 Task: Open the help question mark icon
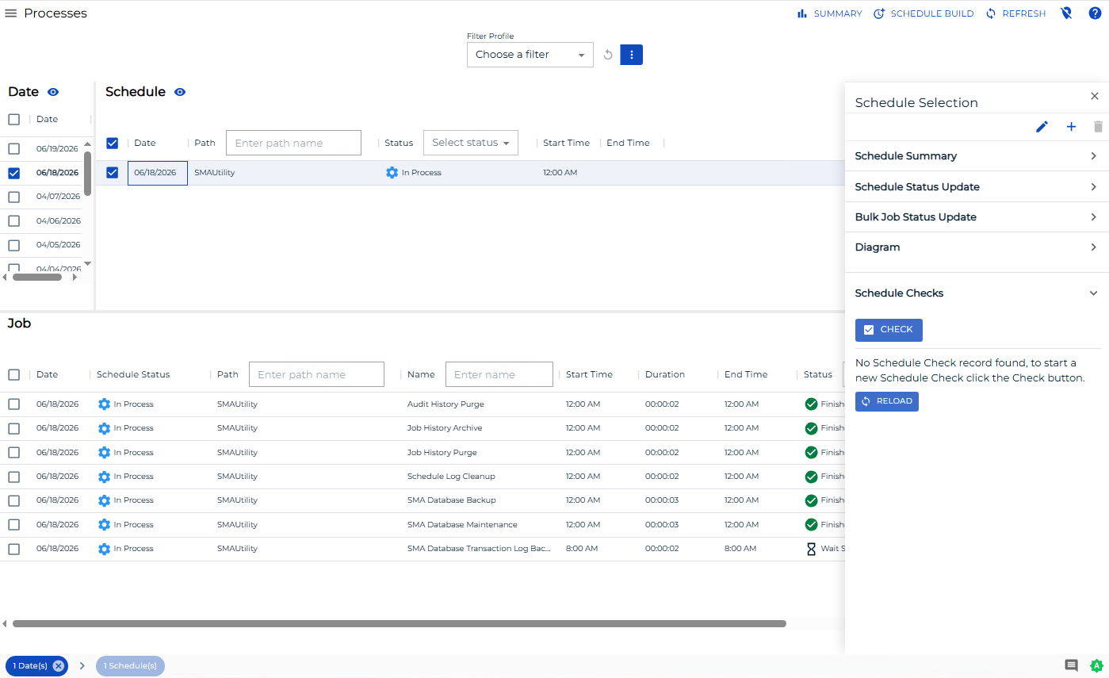pyautogui.click(x=1095, y=13)
